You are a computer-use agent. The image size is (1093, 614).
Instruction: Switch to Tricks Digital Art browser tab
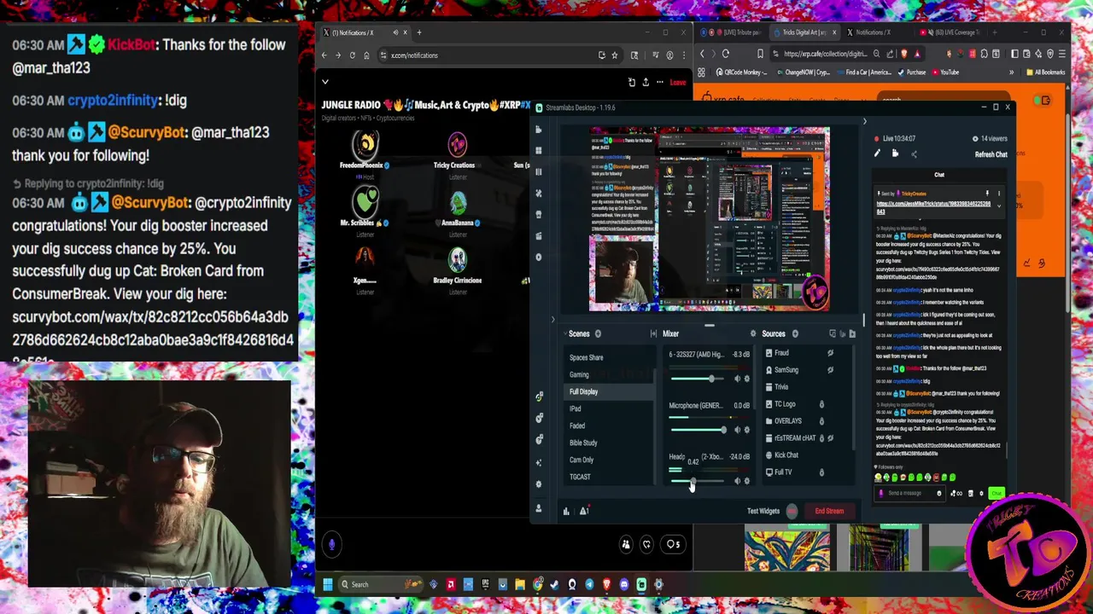click(x=803, y=32)
